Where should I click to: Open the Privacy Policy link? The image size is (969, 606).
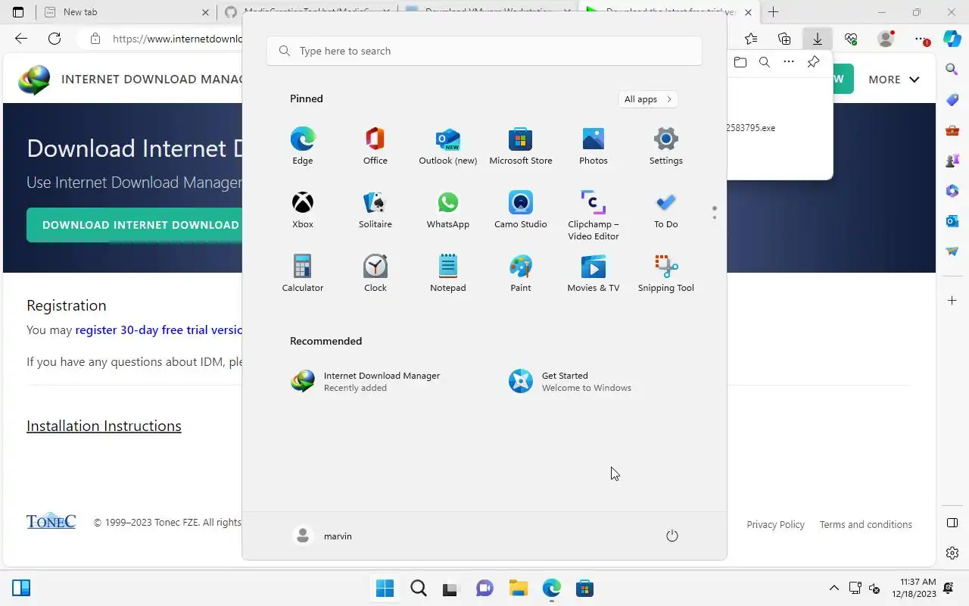point(775,524)
